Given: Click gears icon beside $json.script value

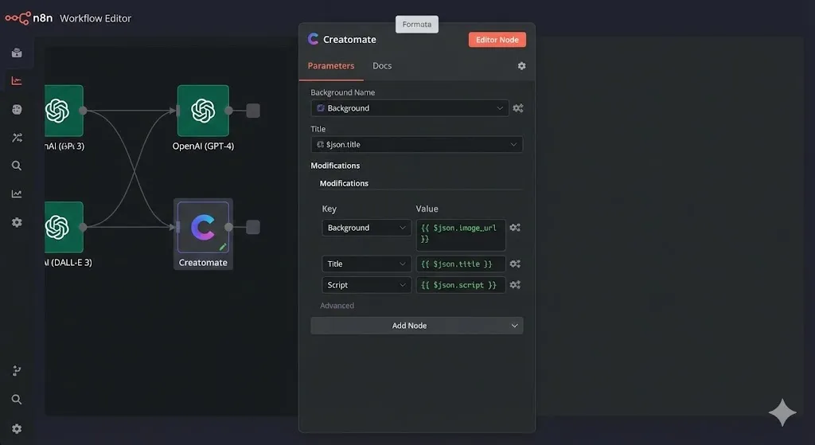Looking at the screenshot, I should [515, 285].
